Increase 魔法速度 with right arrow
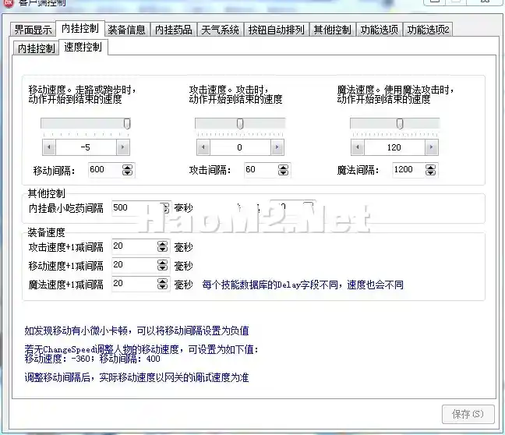This screenshot has width=505, height=435. pyautogui.click(x=431, y=147)
